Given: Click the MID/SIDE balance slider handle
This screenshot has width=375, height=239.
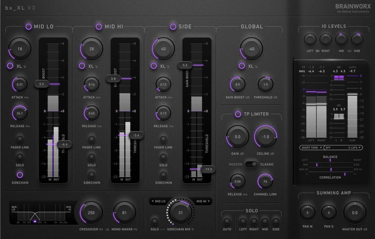Looking at the screenshot, I should tap(317, 165).
